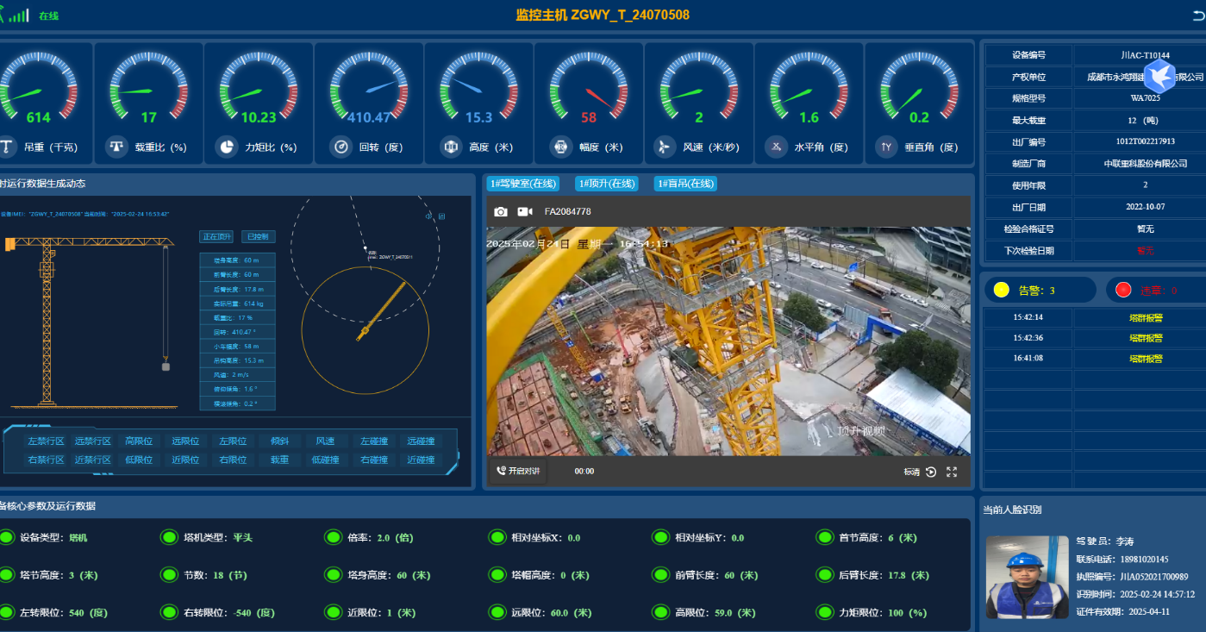Click the driver's face recognition photo
This screenshot has width=1206, height=632.
pos(1021,577)
